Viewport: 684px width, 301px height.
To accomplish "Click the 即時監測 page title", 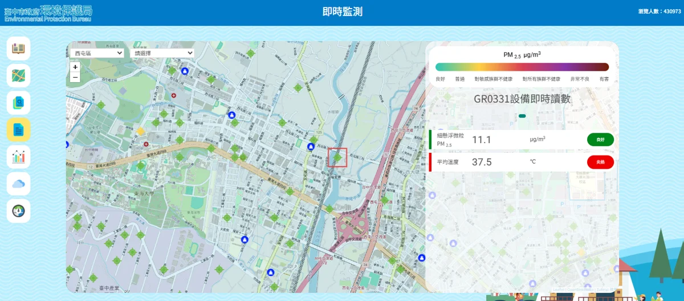I will 342,12.
